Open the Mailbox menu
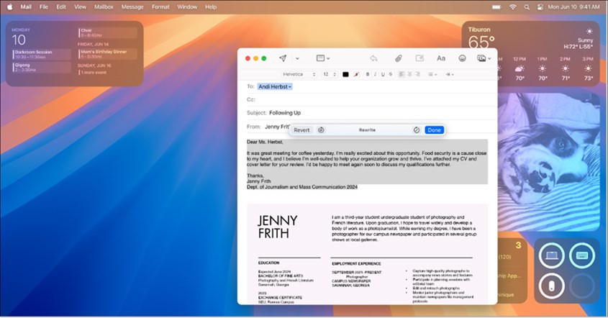 pyautogui.click(x=104, y=7)
